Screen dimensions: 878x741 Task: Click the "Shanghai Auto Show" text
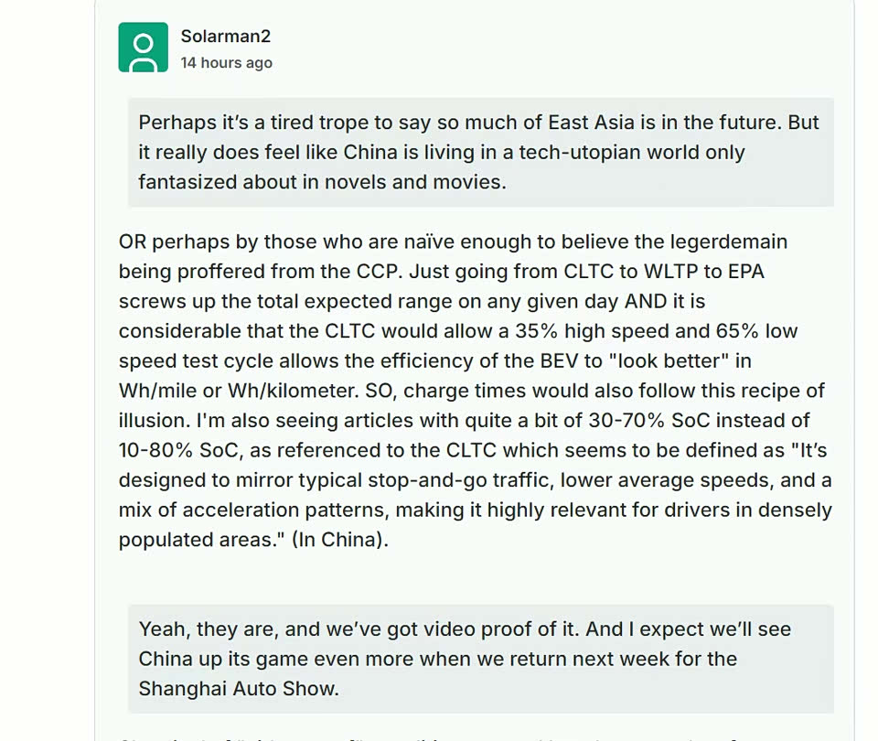click(x=239, y=689)
